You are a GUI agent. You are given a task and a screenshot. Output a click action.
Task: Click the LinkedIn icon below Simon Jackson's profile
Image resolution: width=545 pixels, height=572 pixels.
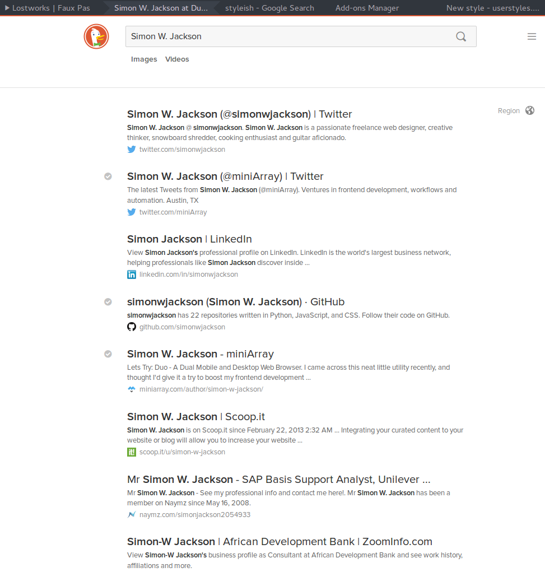(131, 274)
